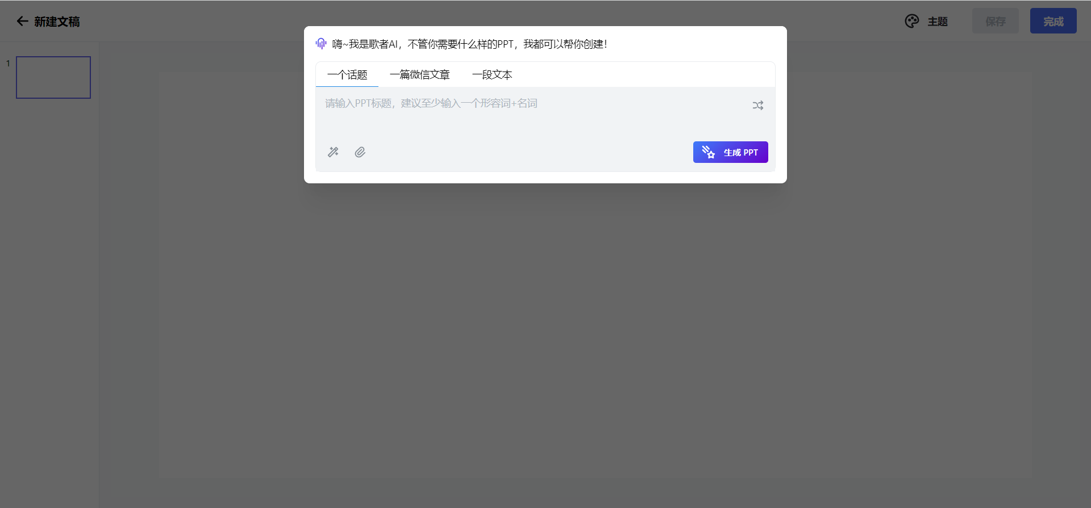Image resolution: width=1091 pixels, height=508 pixels.
Task: Switch to the 一段文本 tab
Action: coord(492,75)
